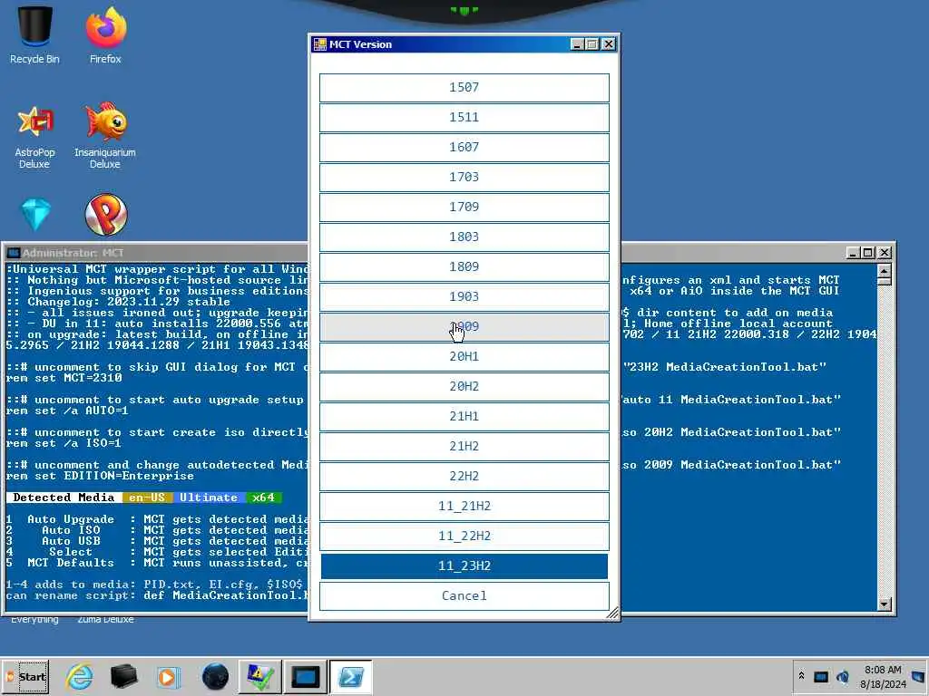
Task: Click the notification tray icon at far right
Action: click(x=919, y=676)
